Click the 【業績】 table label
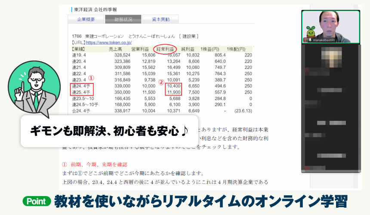 click(78, 49)
